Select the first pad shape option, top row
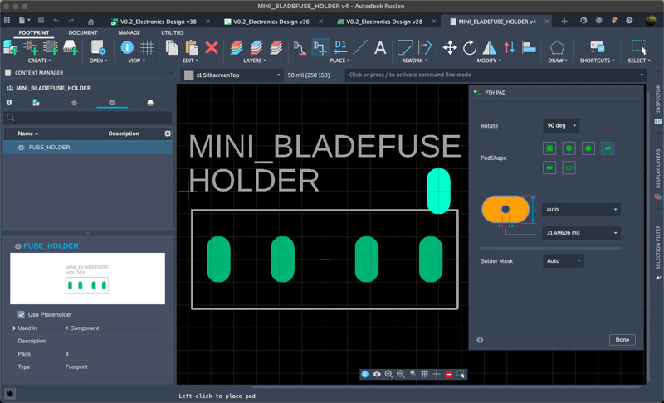This screenshot has height=403, width=664. coord(549,148)
